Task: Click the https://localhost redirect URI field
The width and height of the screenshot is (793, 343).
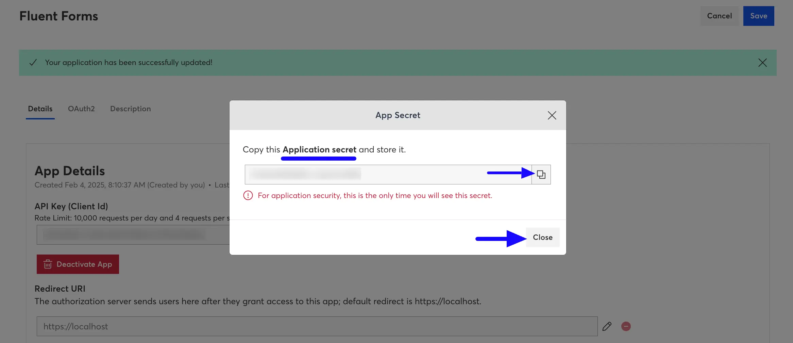Action: point(317,326)
